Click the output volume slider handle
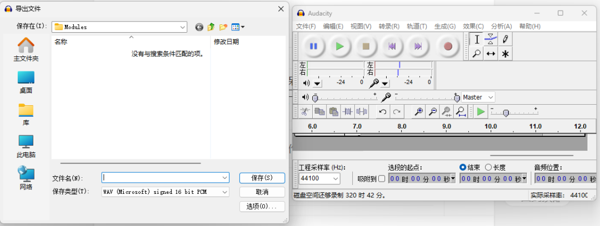This screenshot has height=226, width=600. pos(315,99)
